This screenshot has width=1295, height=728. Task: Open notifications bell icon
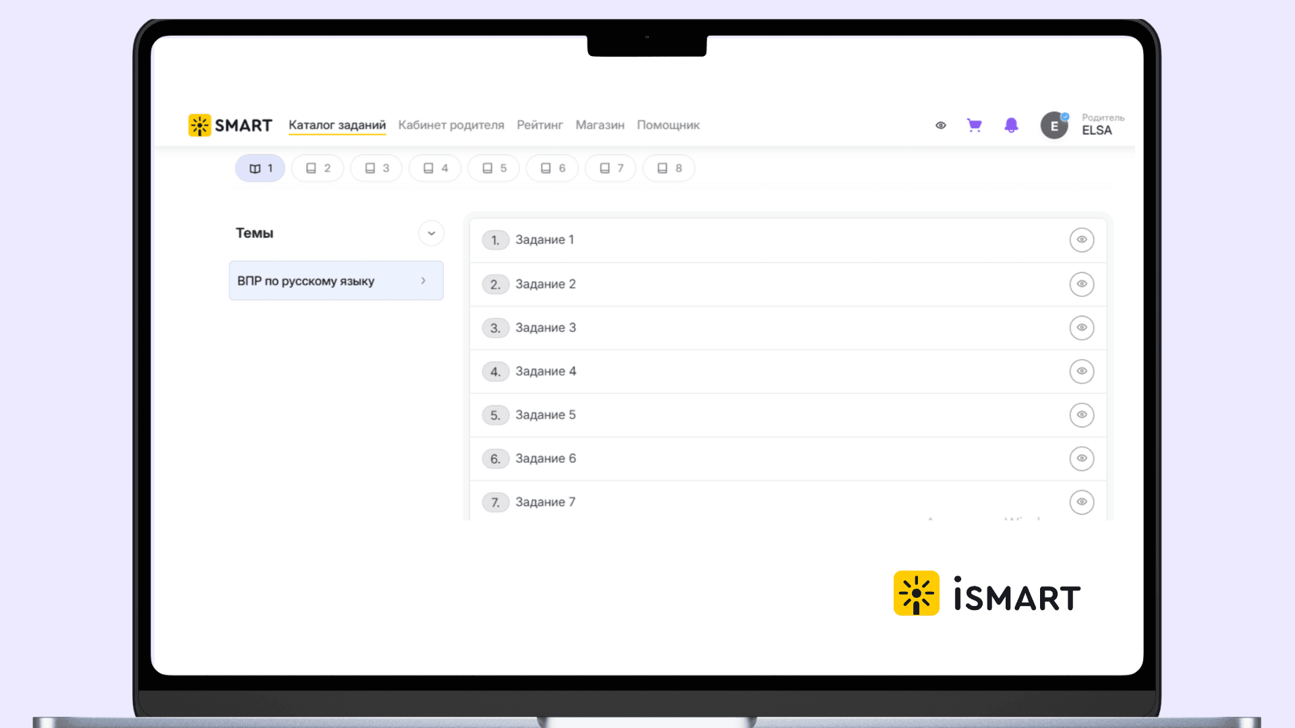click(1011, 125)
